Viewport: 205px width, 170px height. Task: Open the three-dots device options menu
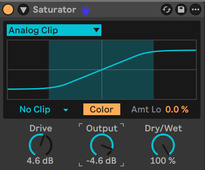(x=196, y=9)
